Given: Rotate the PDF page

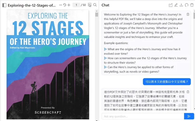Looking at the screenshot, I should pyautogui.click(x=65, y=5).
